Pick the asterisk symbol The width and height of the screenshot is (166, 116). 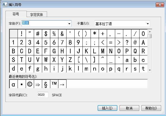point(95,34)
